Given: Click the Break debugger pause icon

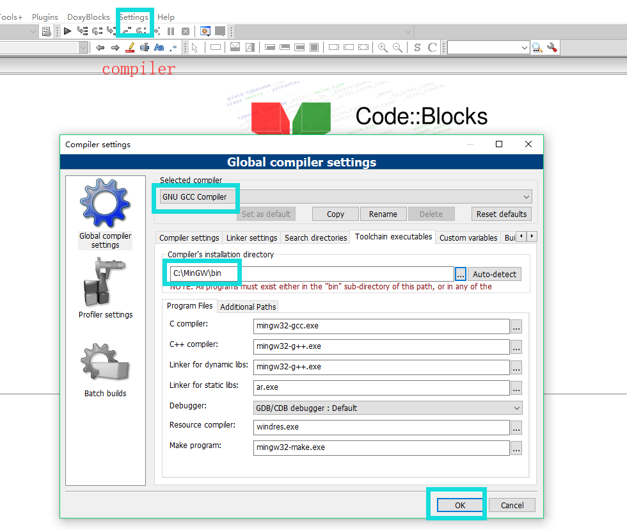Looking at the screenshot, I should (171, 31).
